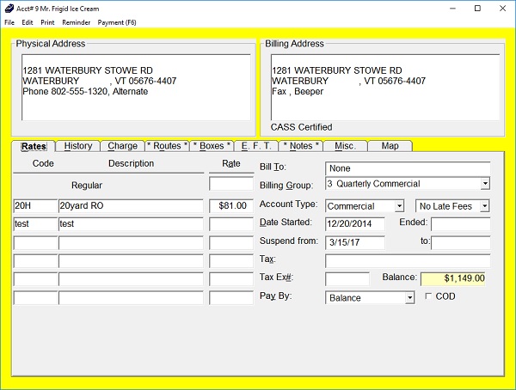The image size is (516, 390).
Task: Switch to the History tab
Action: 78,146
